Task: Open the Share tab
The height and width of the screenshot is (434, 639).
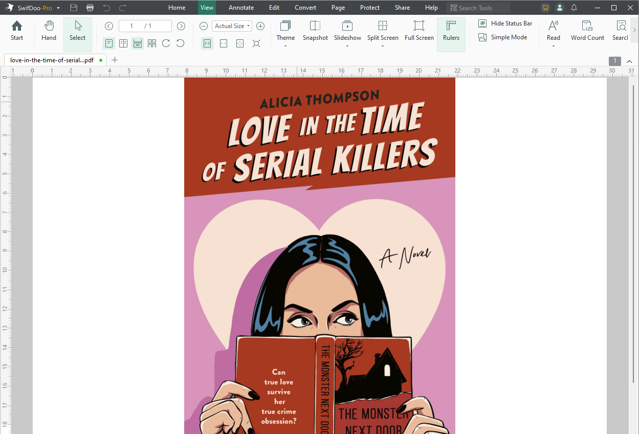Action: pos(402,8)
